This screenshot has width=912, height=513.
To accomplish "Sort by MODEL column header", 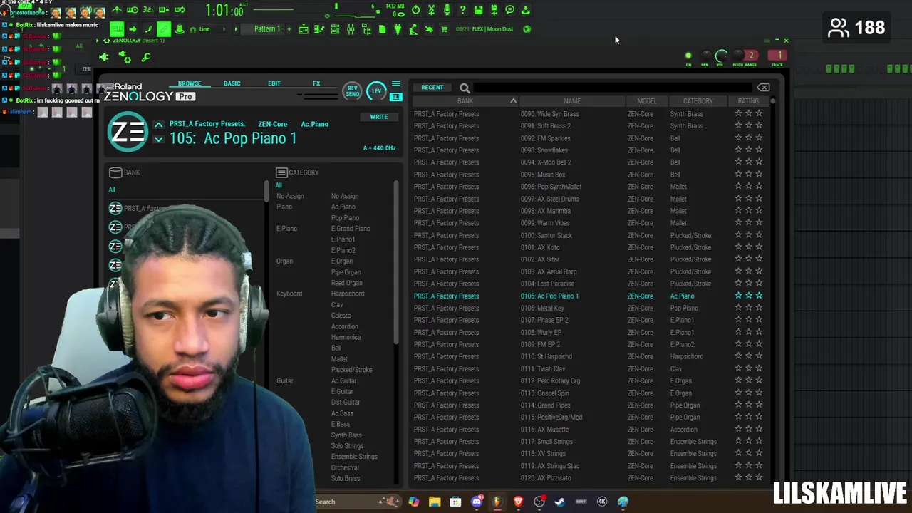I will [x=647, y=101].
